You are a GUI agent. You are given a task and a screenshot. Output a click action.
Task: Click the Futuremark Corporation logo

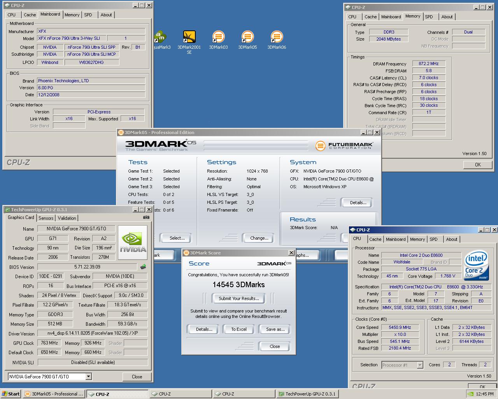click(x=345, y=146)
